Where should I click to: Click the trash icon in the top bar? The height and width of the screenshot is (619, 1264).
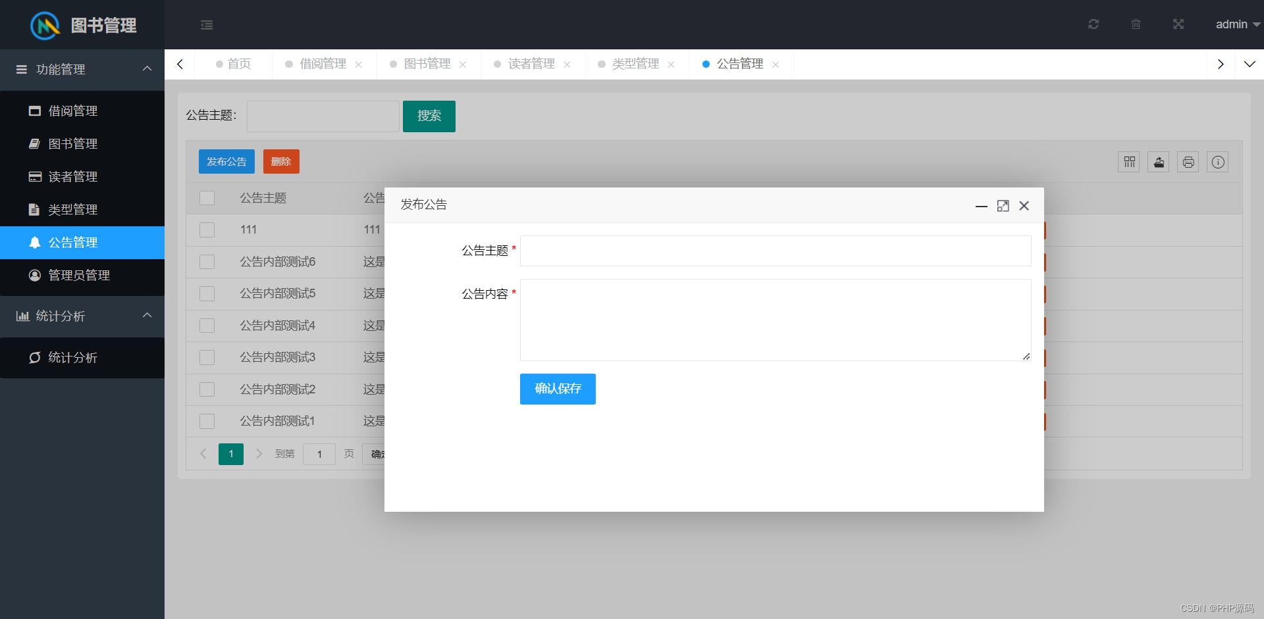click(1136, 24)
